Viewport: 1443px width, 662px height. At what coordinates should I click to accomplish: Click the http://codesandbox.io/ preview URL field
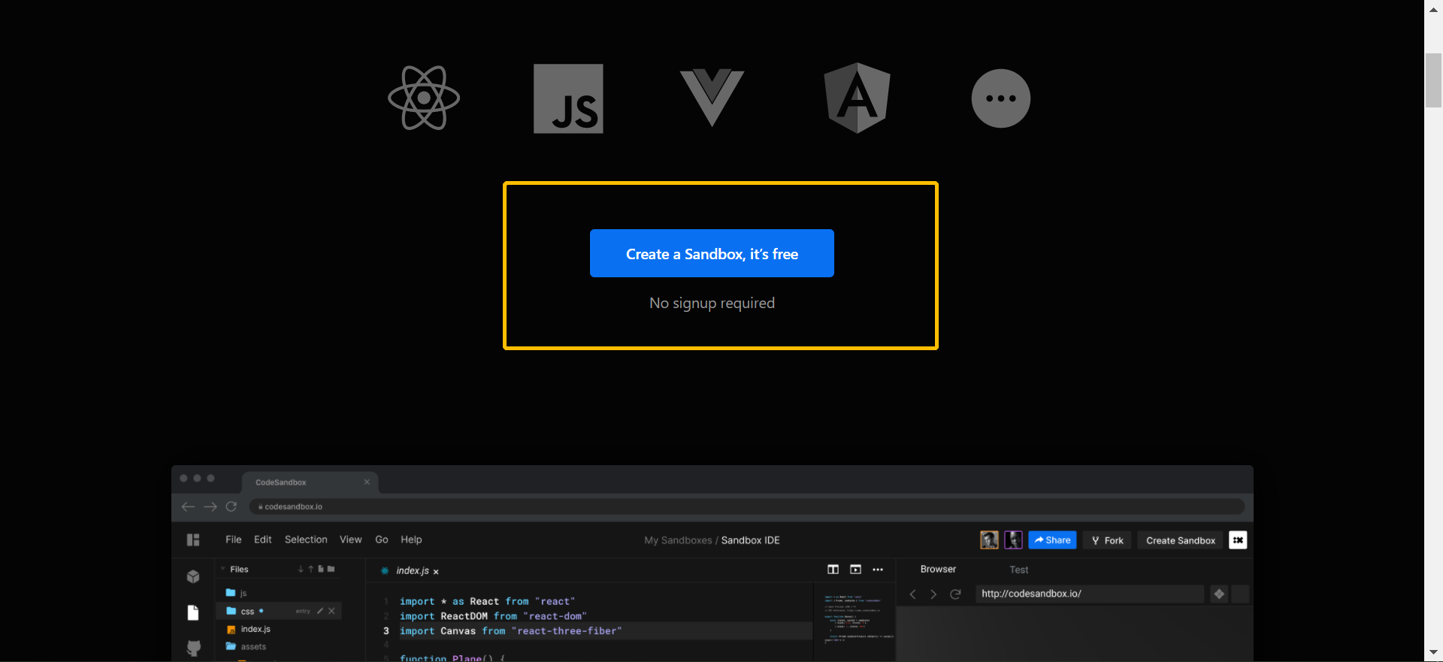point(1090,594)
